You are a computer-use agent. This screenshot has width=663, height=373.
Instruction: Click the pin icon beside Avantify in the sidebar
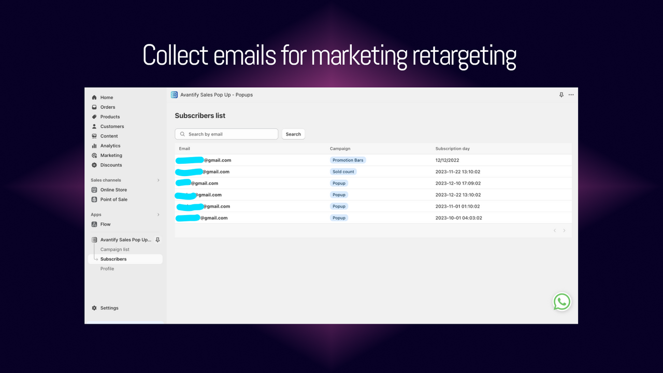[x=158, y=240]
